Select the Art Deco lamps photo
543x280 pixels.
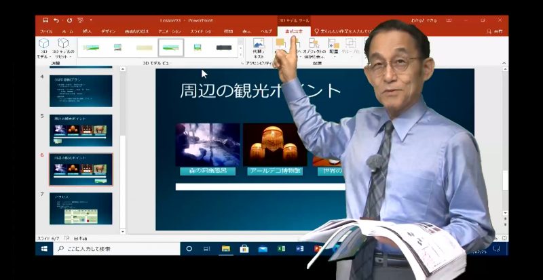click(x=275, y=144)
